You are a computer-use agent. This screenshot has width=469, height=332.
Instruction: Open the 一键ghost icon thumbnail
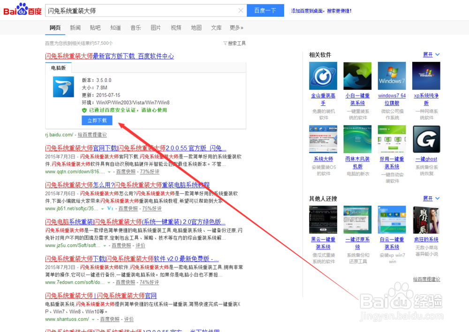coord(426,139)
